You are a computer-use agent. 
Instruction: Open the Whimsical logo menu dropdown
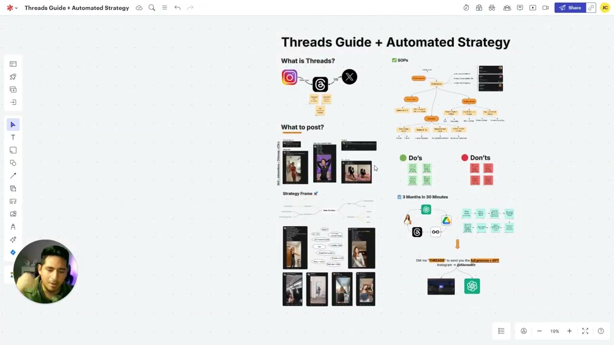(12, 8)
